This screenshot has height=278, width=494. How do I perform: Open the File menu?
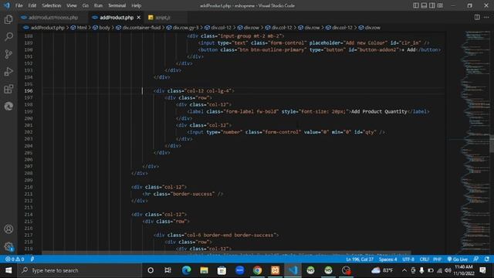pos(19,5)
